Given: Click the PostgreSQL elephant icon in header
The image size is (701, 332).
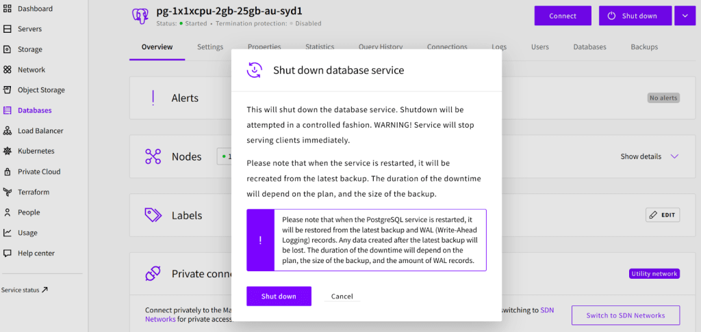Looking at the screenshot, I should [x=140, y=15].
